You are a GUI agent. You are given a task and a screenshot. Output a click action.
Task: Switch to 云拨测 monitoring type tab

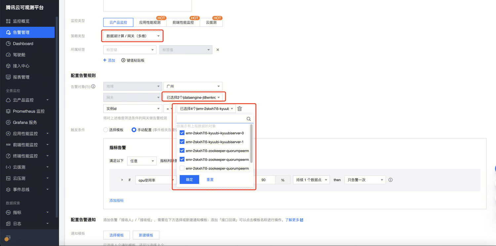[x=211, y=22]
